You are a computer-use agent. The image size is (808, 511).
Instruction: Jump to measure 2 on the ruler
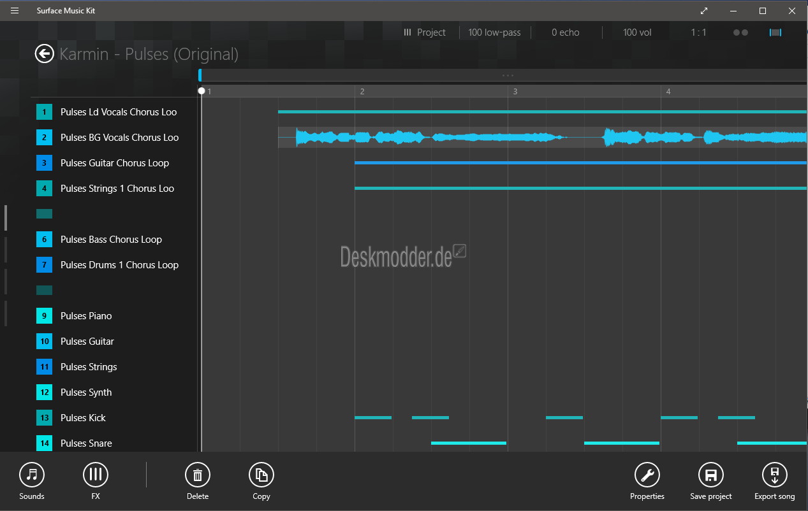[362, 92]
